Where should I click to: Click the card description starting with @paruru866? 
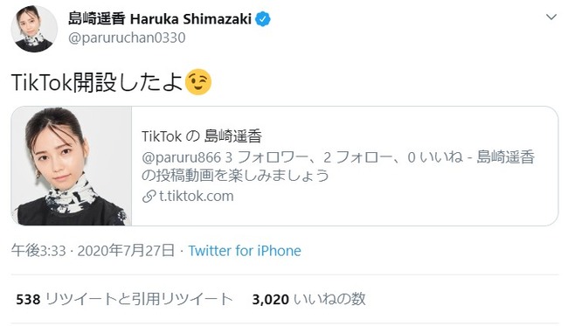[338, 166]
